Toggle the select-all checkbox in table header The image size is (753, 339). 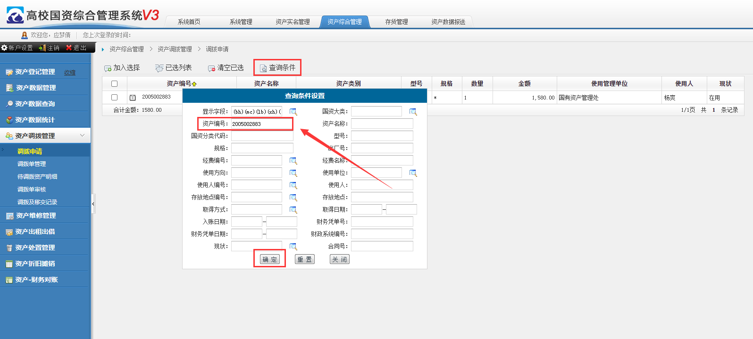coord(114,83)
